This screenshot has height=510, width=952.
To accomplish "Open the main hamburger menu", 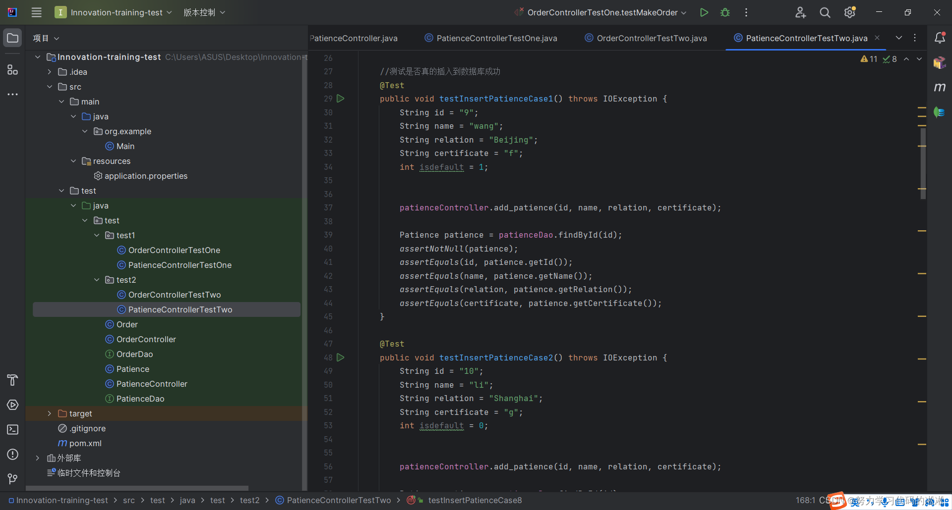I will [37, 12].
